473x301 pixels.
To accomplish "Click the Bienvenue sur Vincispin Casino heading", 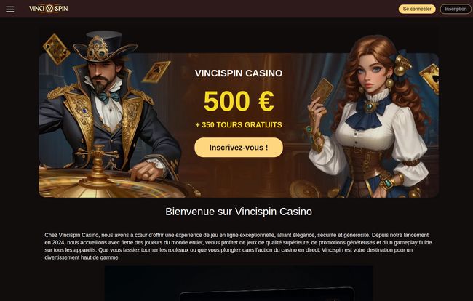I will point(239,212).
